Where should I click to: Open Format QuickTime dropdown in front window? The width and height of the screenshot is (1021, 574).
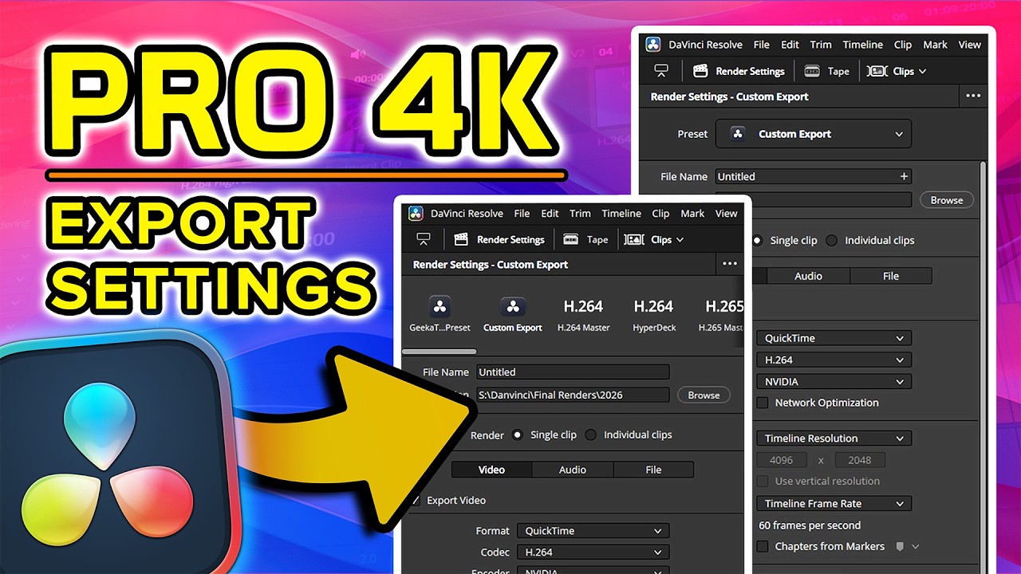pos(593,530)
